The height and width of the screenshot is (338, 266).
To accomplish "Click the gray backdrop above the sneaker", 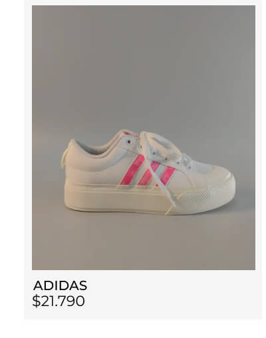I will [x=144, y=67].
